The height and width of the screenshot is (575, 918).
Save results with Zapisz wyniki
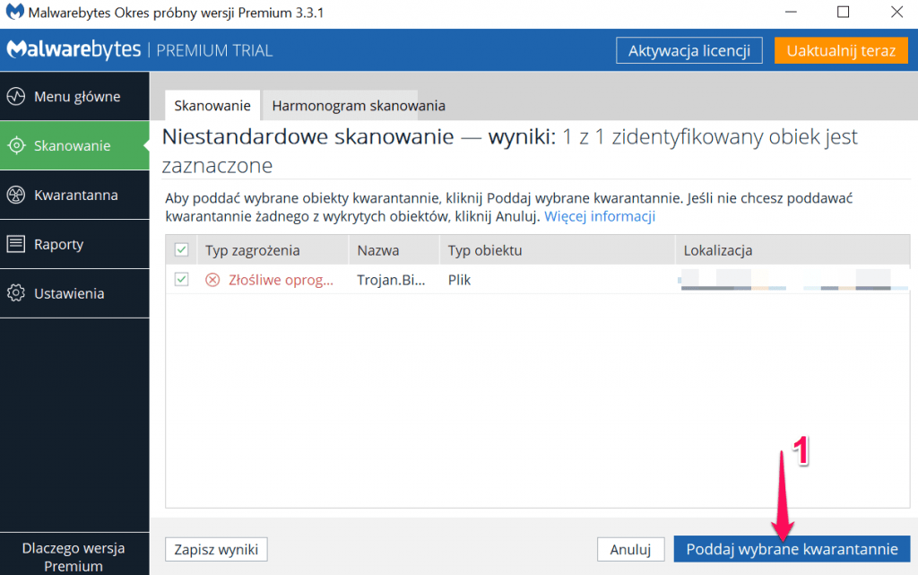[216, 549]
